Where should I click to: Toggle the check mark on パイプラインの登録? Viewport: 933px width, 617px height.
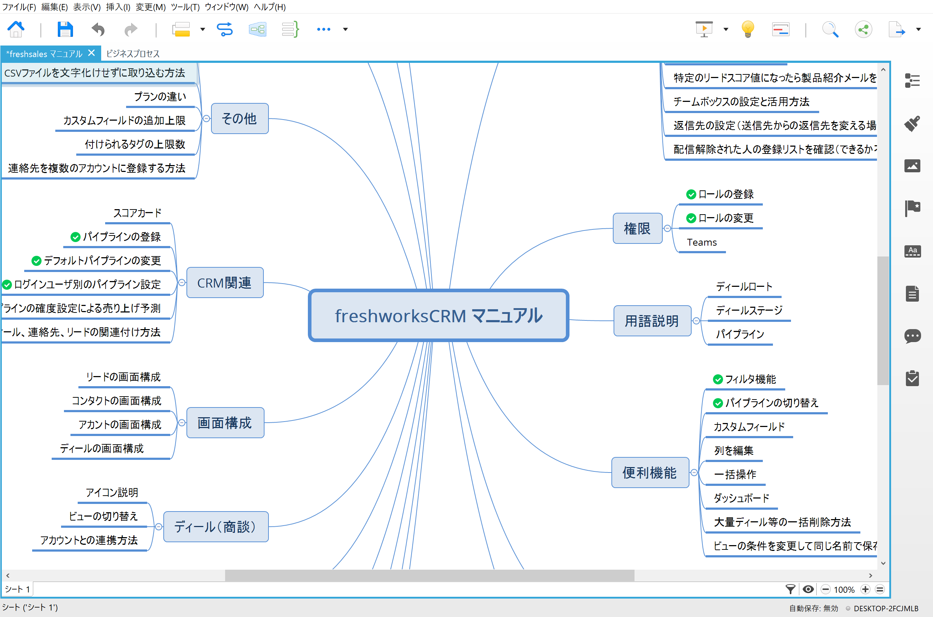click(75, 237)
